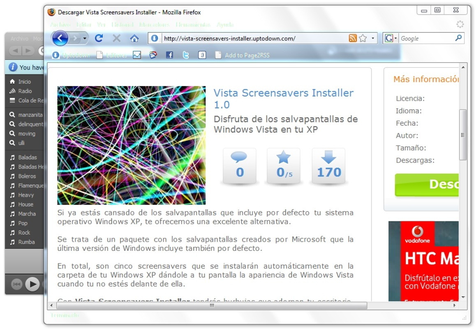This screenshot has height=329, width=476.
Task: Click previous track button in music player
Action: coord(17,284)
